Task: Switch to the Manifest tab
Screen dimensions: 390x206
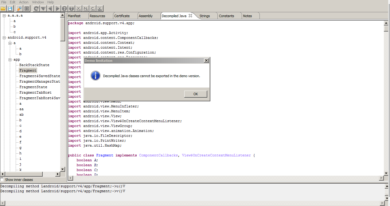Action: click(x=77, y=16)
